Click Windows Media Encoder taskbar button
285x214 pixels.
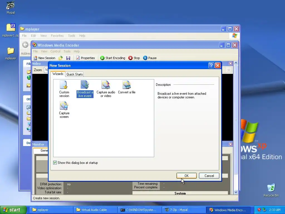228,210
